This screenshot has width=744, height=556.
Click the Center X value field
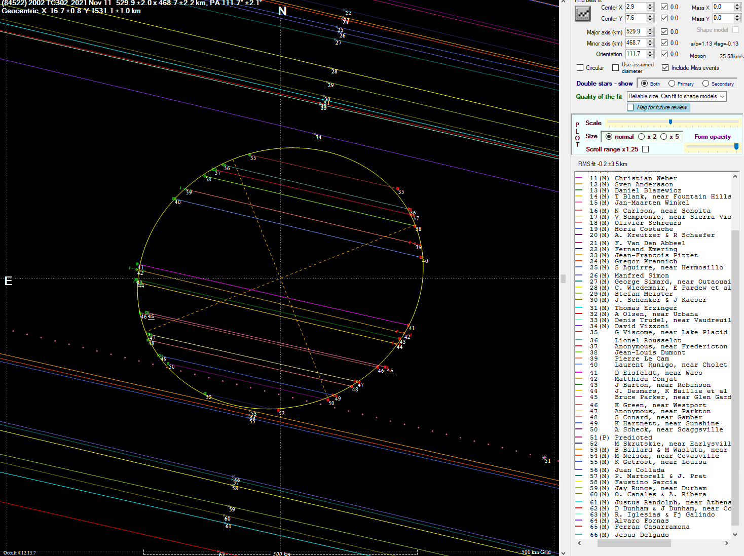point(636,7)
